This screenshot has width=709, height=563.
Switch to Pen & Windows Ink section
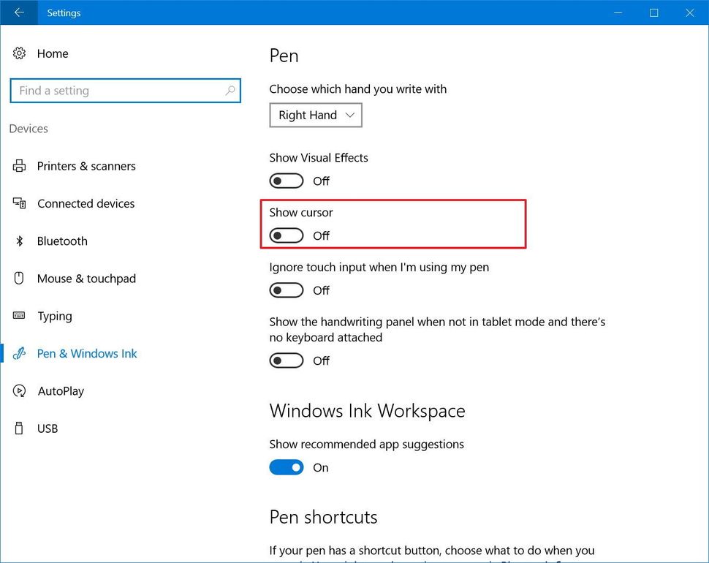tap(86, 353)
